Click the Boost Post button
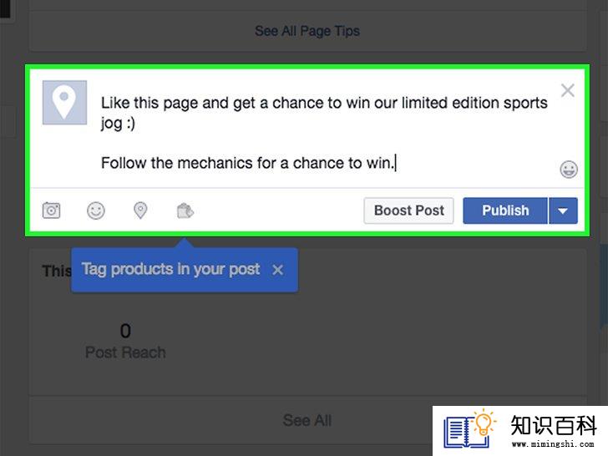Screen dimensions: 608x456 click(x=408, y=210)
